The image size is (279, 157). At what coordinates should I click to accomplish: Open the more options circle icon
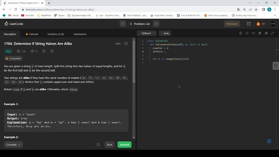click(126, 44)
